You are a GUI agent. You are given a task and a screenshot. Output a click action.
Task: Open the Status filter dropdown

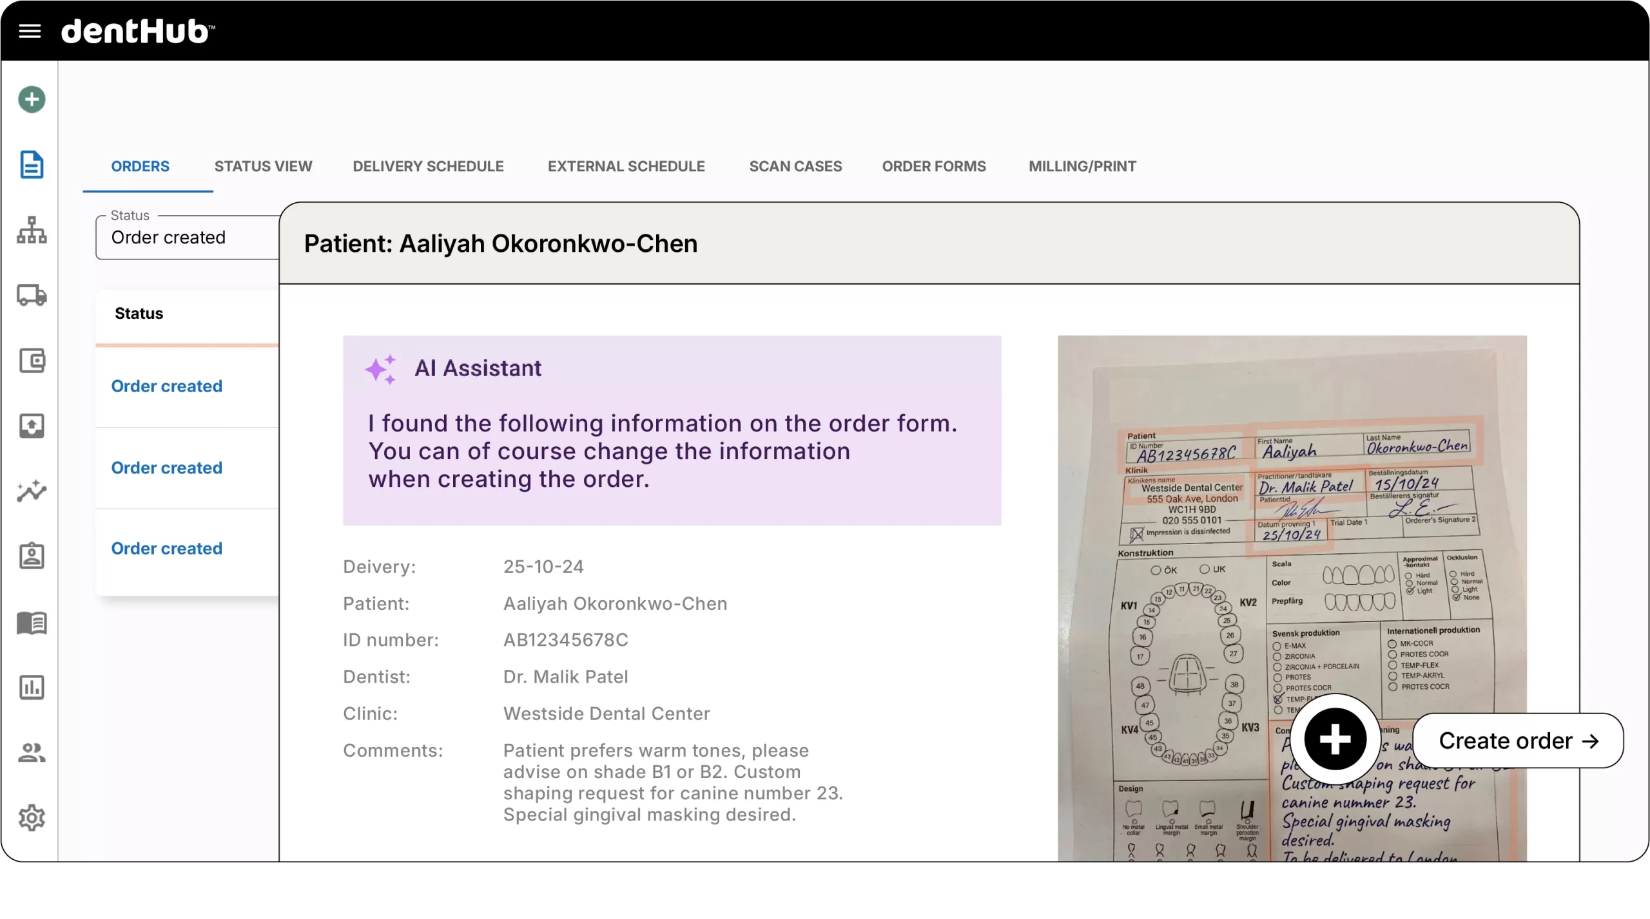tap(187, 238)
